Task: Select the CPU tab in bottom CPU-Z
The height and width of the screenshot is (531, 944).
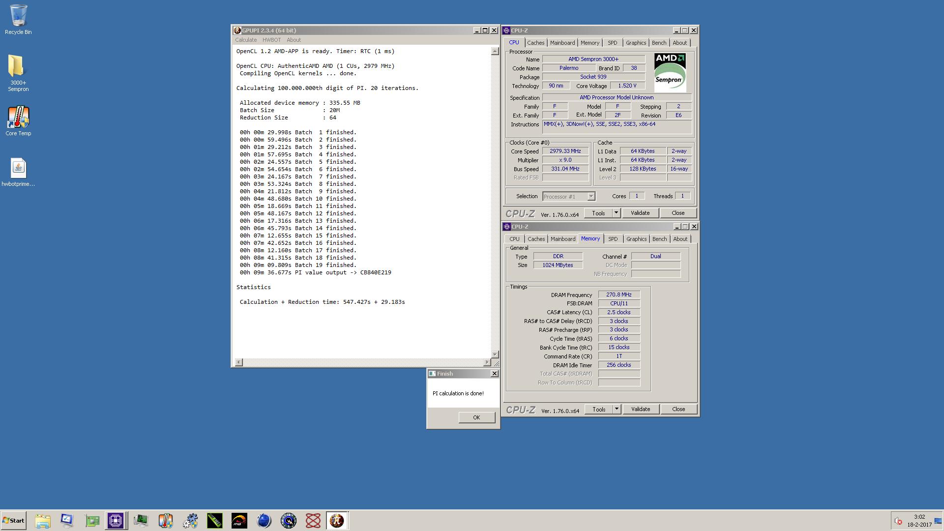Action: coord(514,239)
